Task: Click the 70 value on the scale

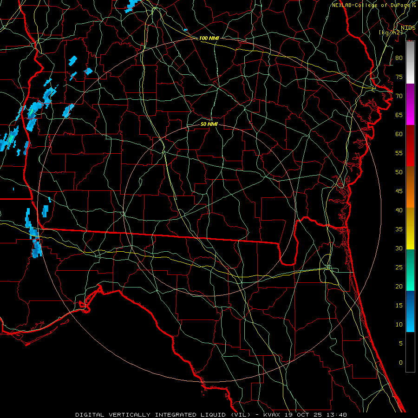Action: pyautogui.click(x=399, y=96)
